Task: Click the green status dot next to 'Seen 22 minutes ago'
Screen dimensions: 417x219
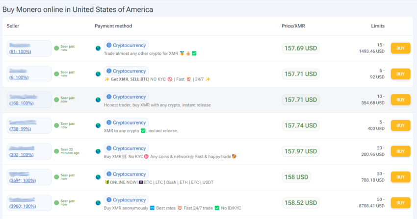Action: point(56,151)
